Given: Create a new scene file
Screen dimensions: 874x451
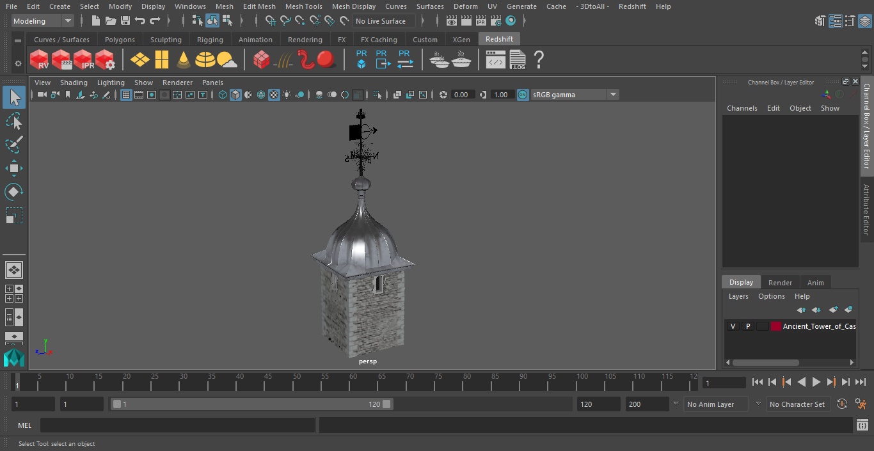Looking at the screenshot, I should pyautogui.click(x=95, y=21).
